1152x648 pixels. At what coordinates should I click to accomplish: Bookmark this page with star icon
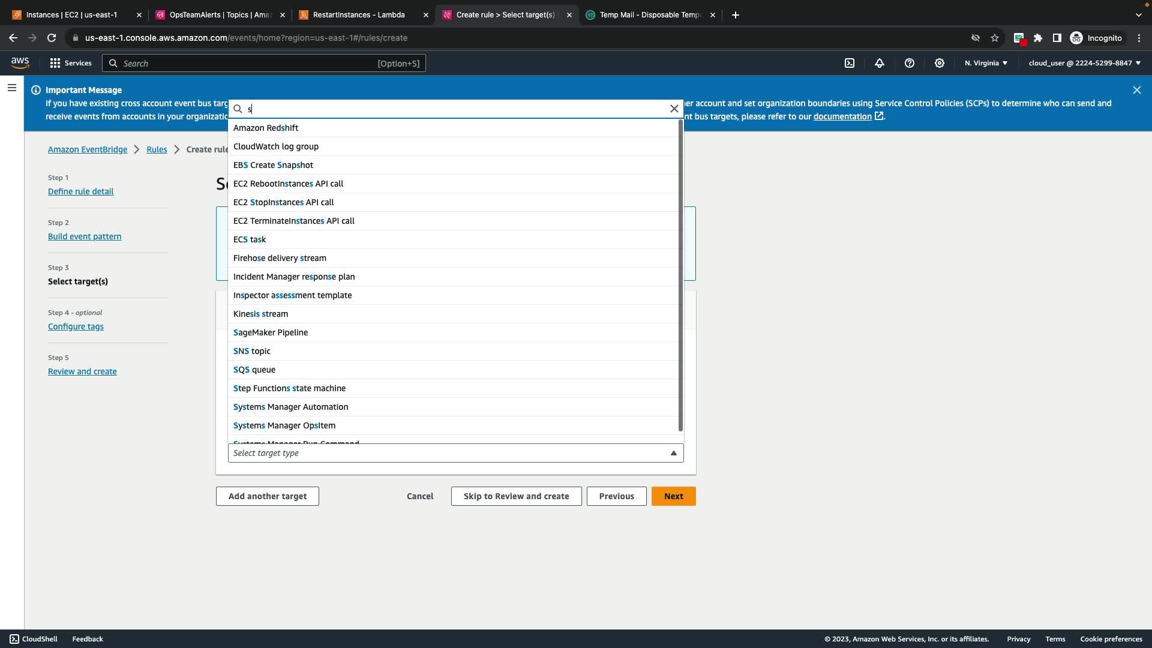pos(995,38)
